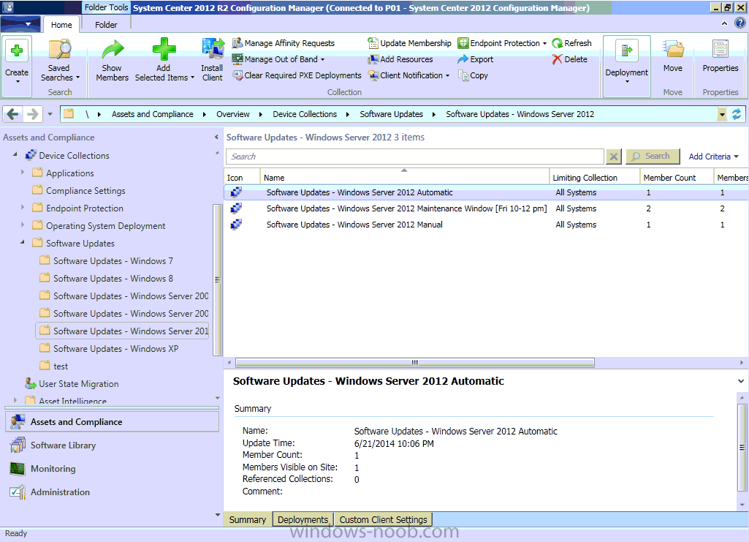
Task: Click Export in the ribbon
Action: click(475, 59)
